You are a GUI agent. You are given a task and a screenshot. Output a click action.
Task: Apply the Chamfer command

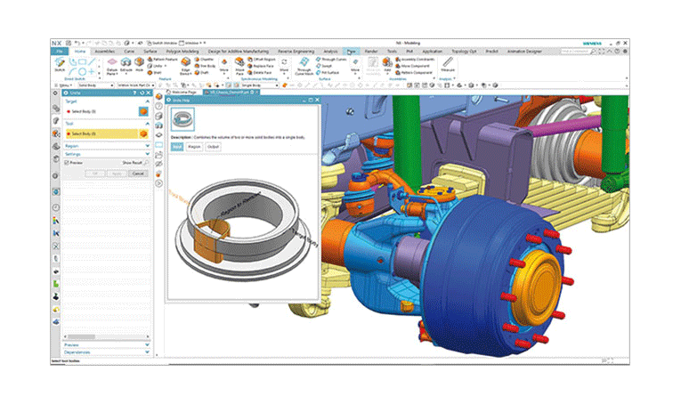coord(204,59)
